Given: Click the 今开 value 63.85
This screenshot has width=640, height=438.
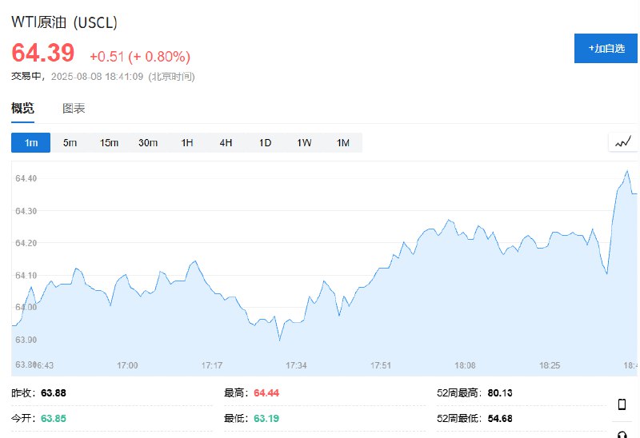Looking at the screenshot, I should click(x=54, y=419).
